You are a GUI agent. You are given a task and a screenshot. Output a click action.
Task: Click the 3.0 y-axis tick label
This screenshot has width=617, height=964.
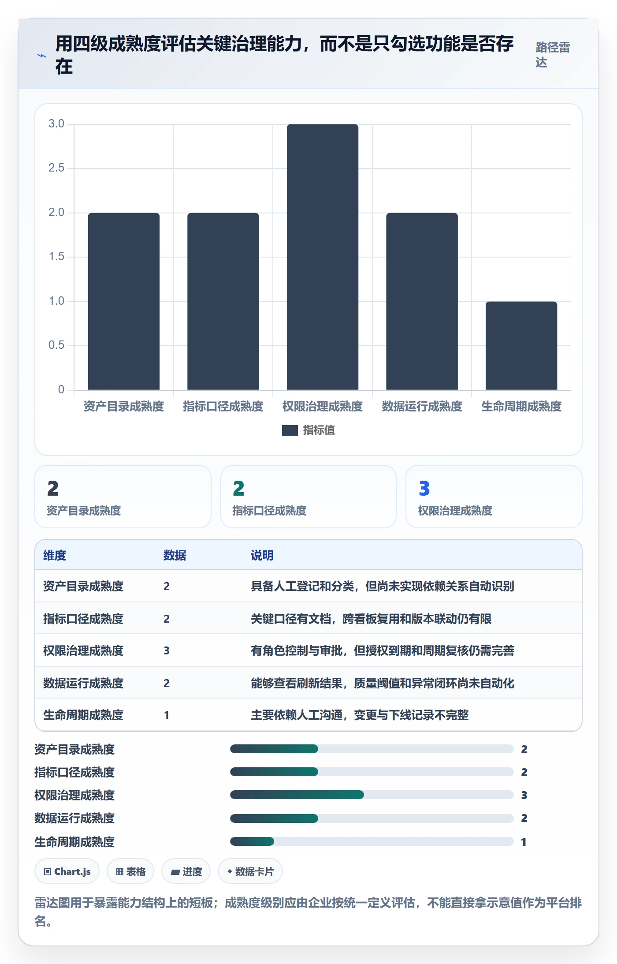56,124
